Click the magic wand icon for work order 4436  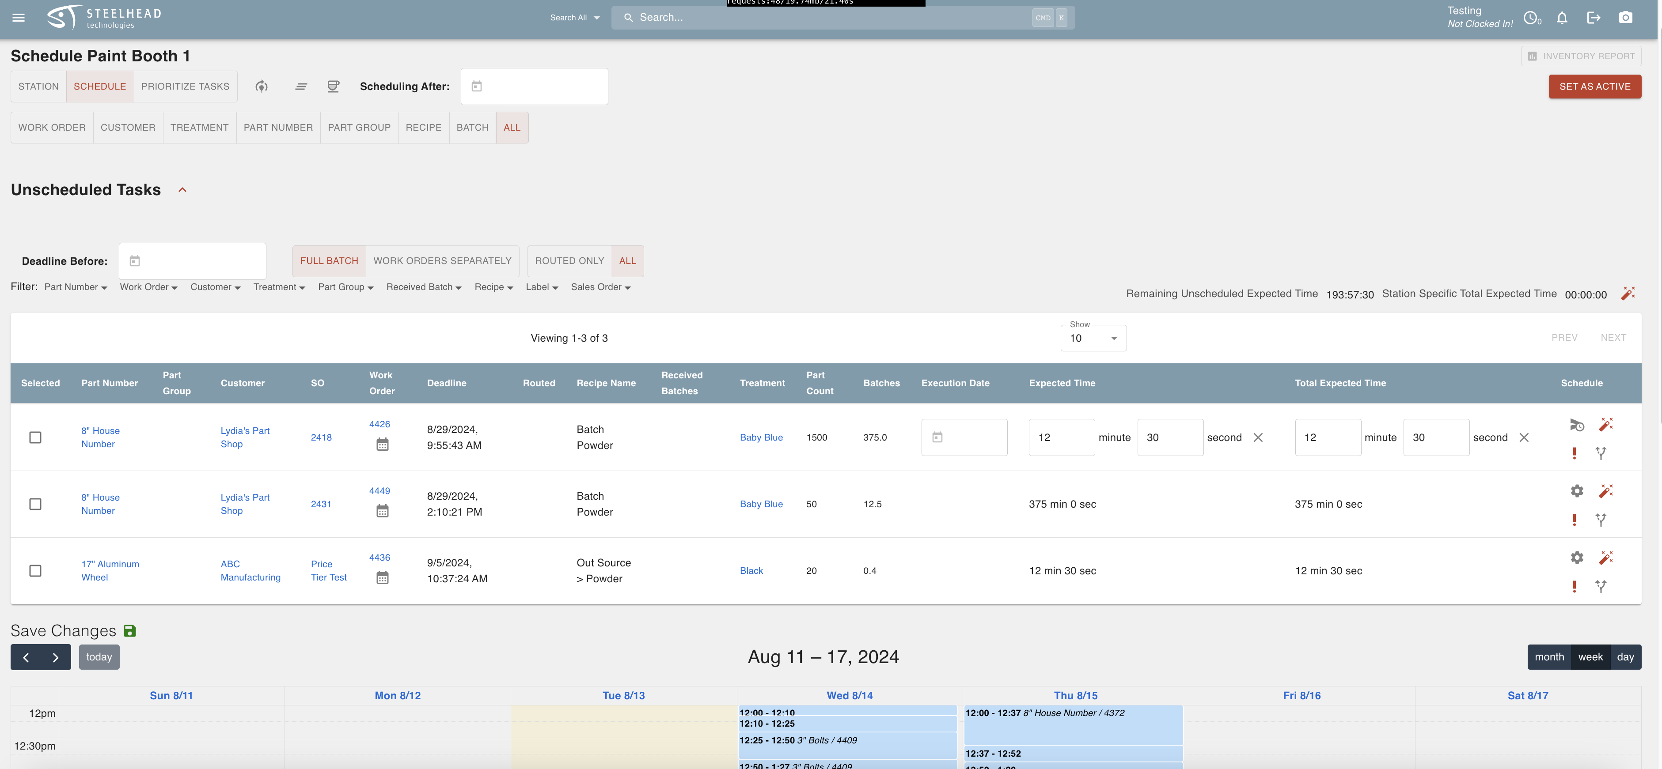pyautogui.click(x=1606, y=558)
